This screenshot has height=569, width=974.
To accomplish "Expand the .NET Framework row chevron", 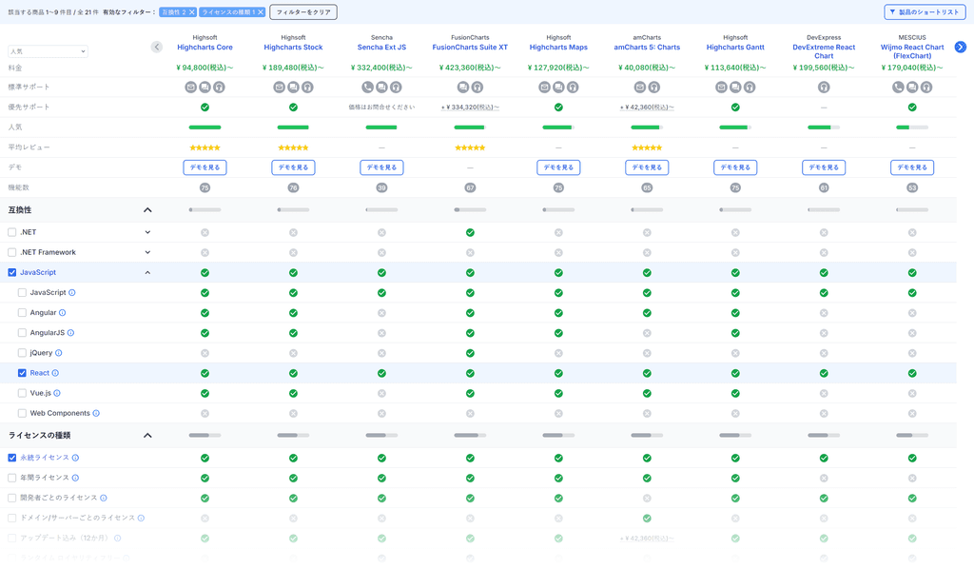I will 147,252.
